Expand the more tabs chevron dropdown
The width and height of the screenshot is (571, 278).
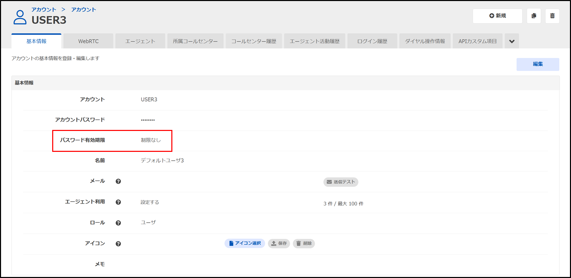[512, 41]
